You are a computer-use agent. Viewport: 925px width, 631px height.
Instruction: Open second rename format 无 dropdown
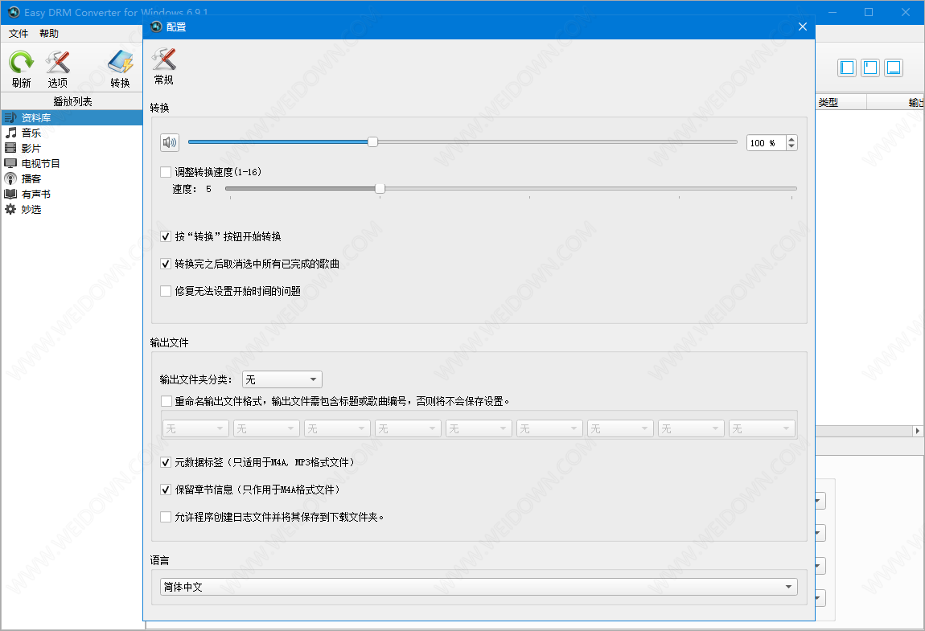267,428
